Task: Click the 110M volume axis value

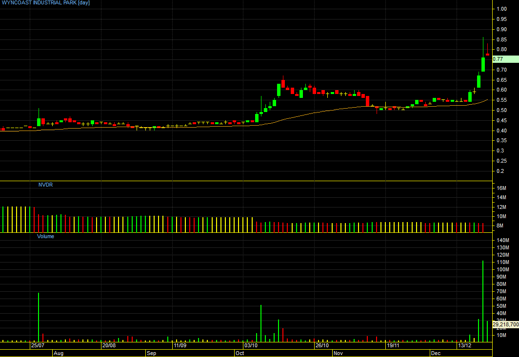Action: click(x=503, y=262)
